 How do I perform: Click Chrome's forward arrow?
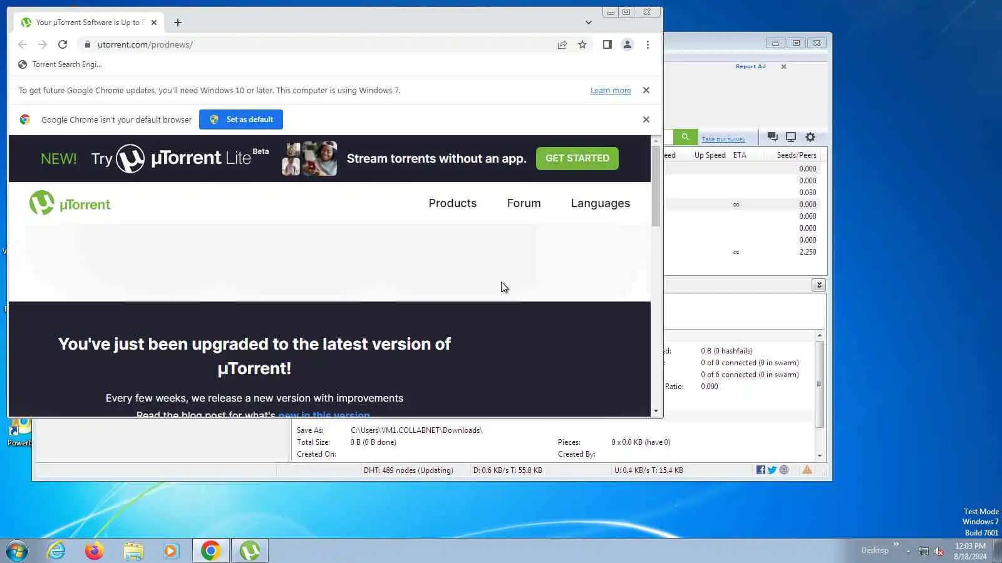(x=43, y=44)
